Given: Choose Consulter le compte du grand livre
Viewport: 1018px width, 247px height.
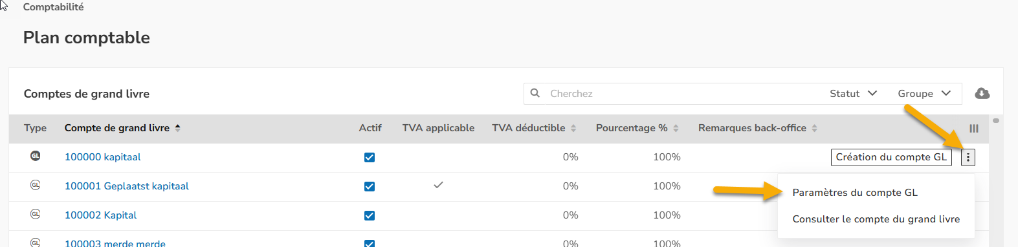Looking at the screenshot, I should pos(876,219).
